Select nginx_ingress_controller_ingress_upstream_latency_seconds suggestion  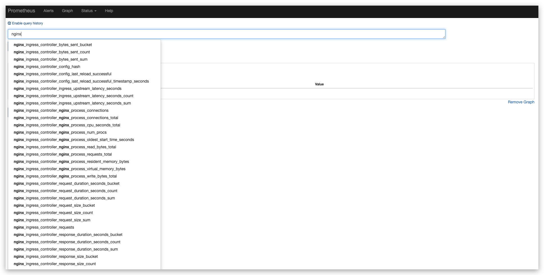pyautogui.click(x=84, y=88)
